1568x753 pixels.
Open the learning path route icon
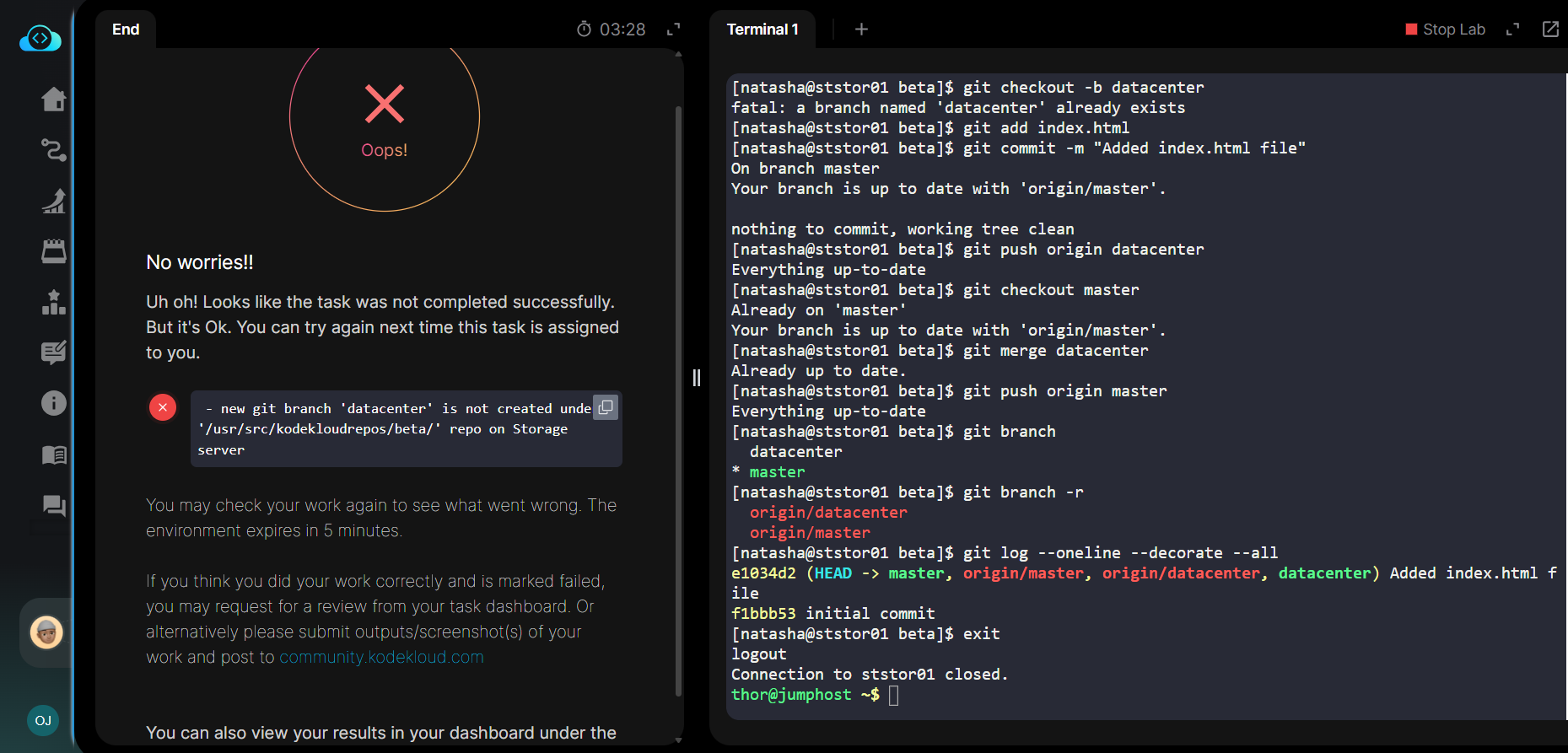click(x=54, y=150)
